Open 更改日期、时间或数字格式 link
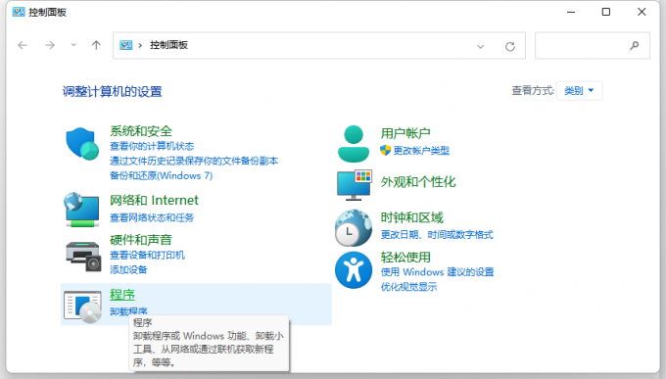666x379 pixels. [437, 234]
